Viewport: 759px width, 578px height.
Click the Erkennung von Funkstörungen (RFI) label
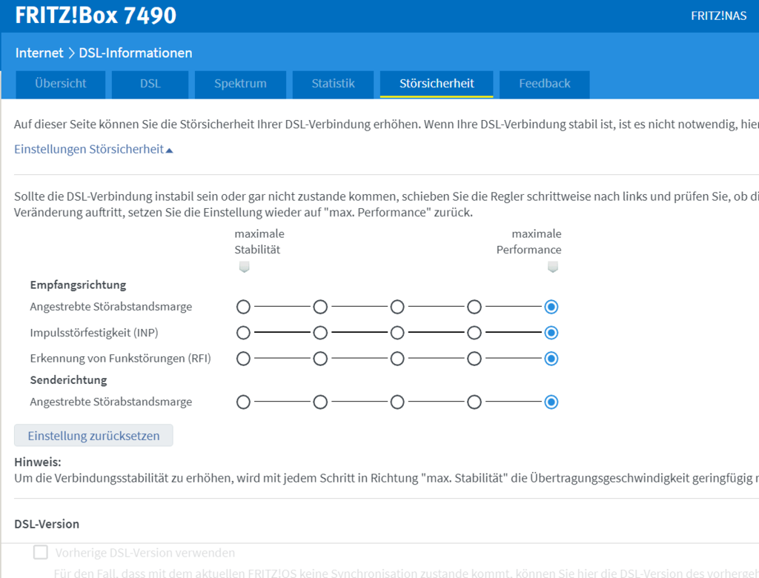coord(121,358)
